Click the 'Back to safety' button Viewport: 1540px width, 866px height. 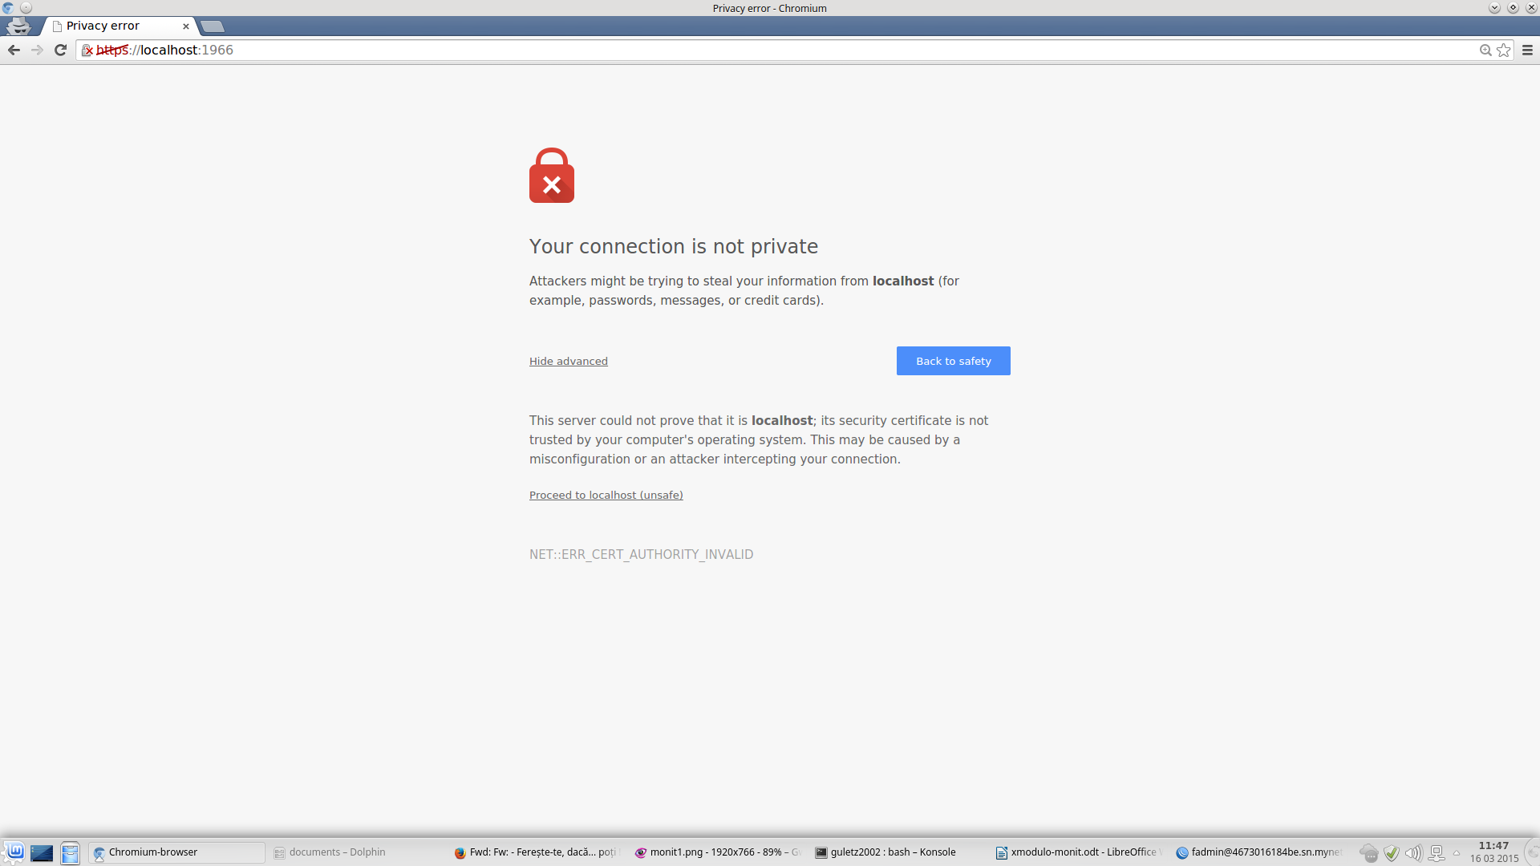953,361
